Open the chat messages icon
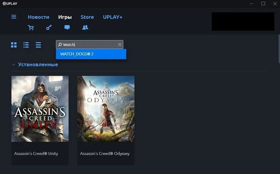 [x=67, y=27]
